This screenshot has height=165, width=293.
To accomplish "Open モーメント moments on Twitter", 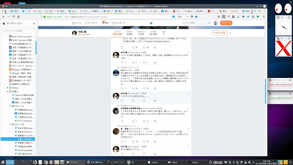I will (x=91, y=23).
